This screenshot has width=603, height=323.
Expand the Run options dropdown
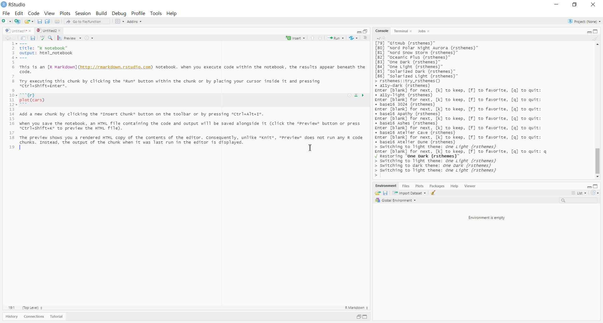[343, 38]
